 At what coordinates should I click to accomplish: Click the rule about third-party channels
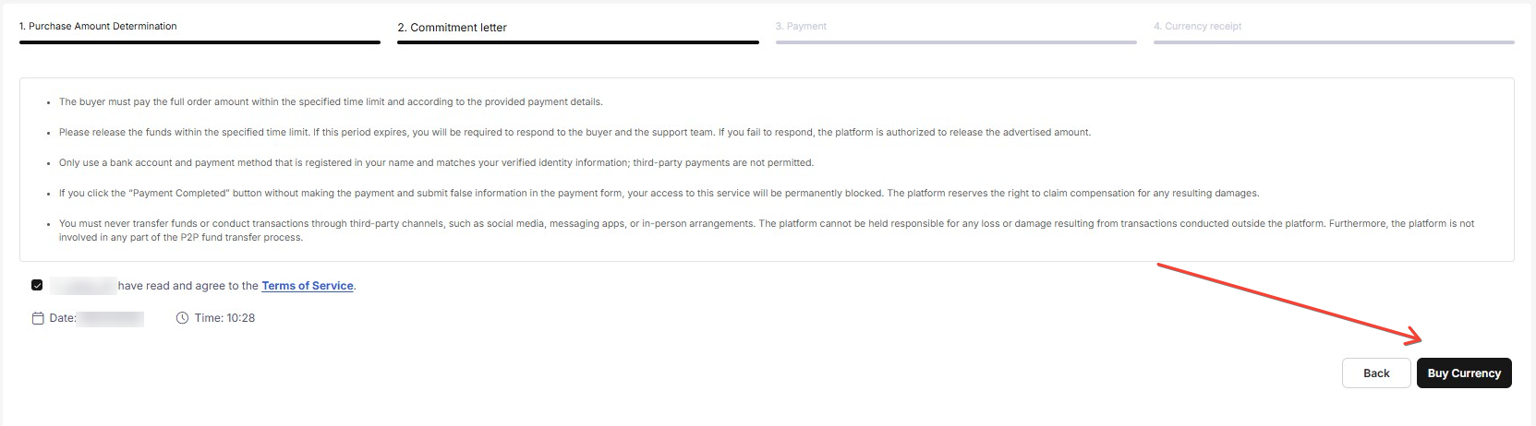(767, 231)
